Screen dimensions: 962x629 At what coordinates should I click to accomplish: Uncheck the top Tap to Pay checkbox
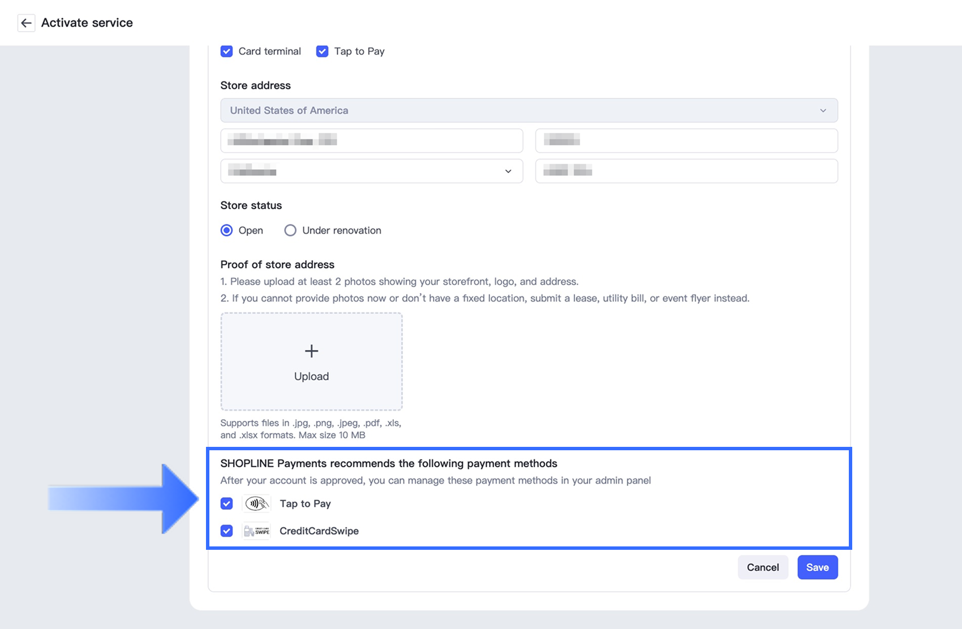tap(323, 51)
